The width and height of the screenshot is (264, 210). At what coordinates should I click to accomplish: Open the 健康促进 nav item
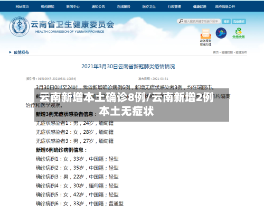pos(200,6)
